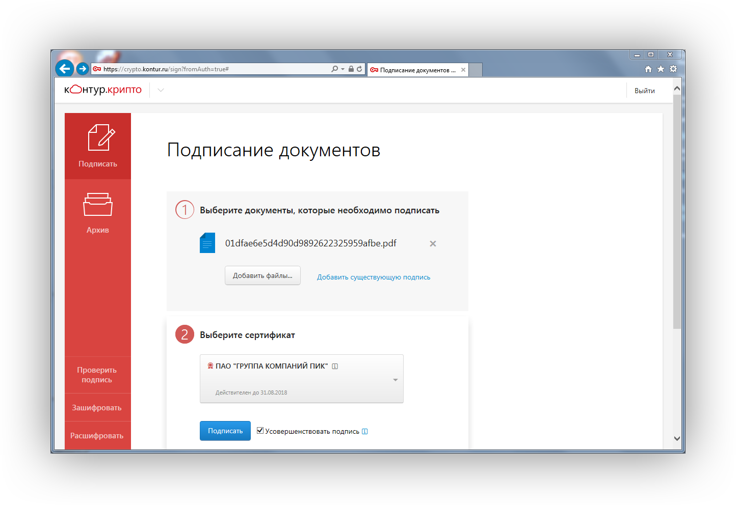Select file name 01dfae6e5d4d90d9892622325959afbe.pdf
The width and height of the screenshot is (736, 505).
pos(311,243)
